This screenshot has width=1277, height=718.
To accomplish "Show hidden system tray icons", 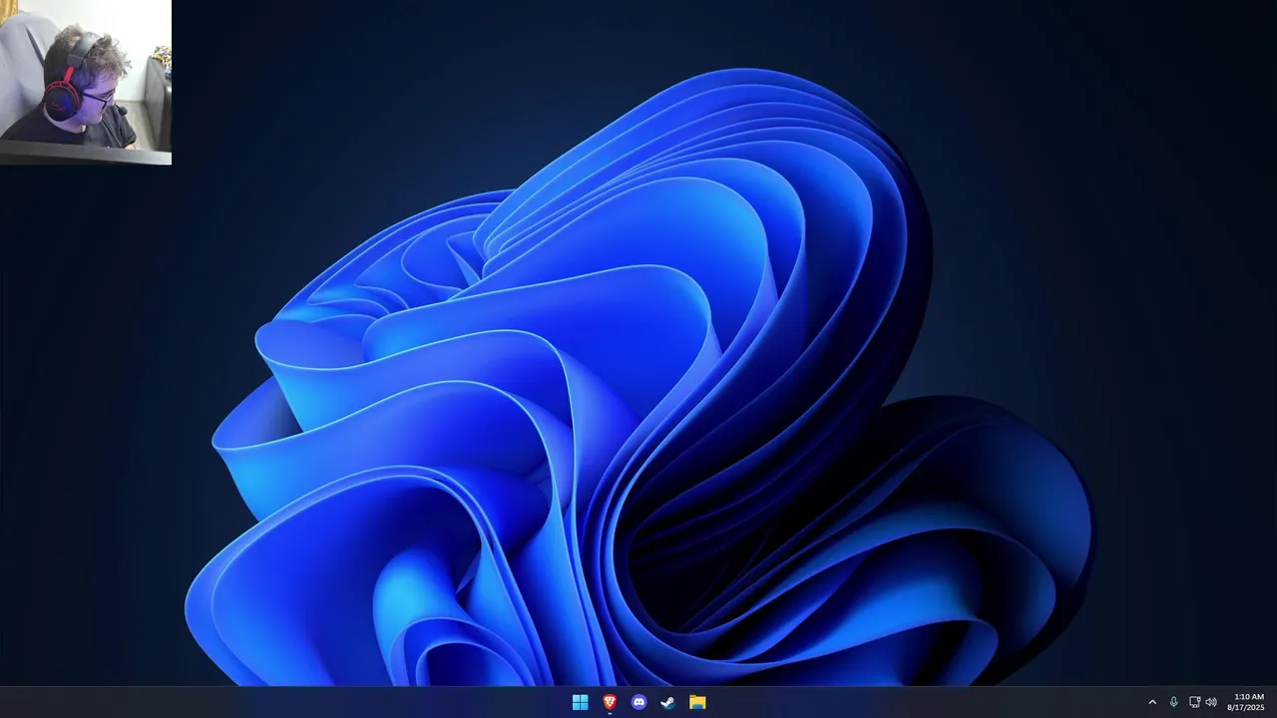I will coord(1152,702).
